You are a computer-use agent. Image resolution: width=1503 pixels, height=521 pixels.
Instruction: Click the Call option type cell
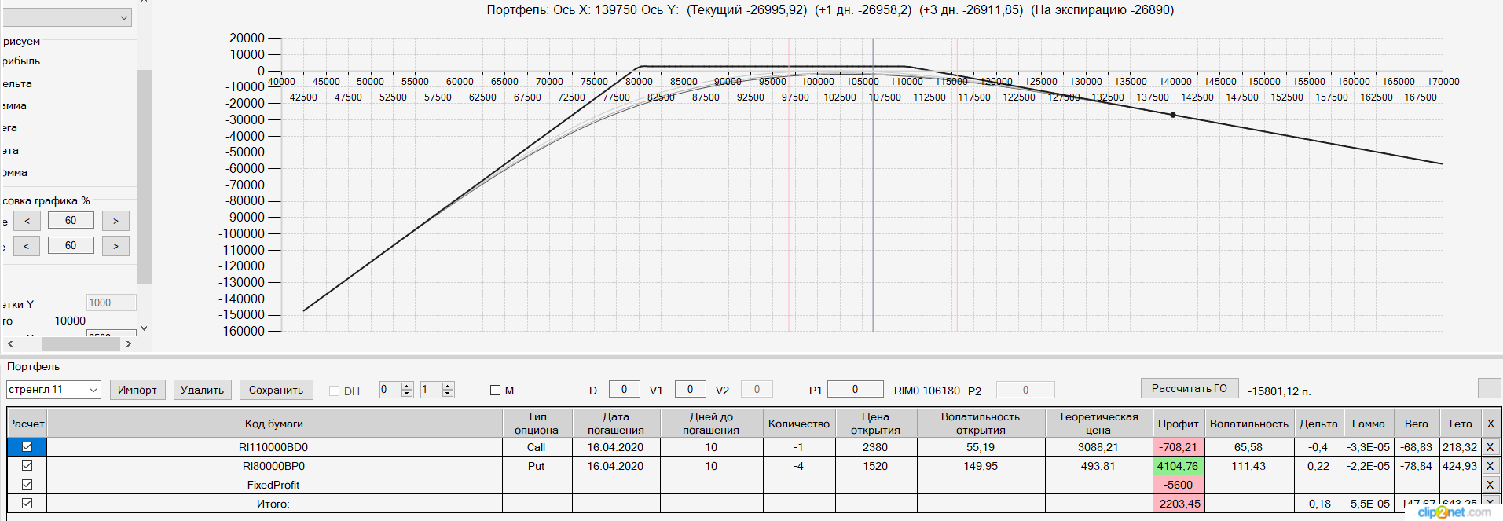click(x=537, y=447)
